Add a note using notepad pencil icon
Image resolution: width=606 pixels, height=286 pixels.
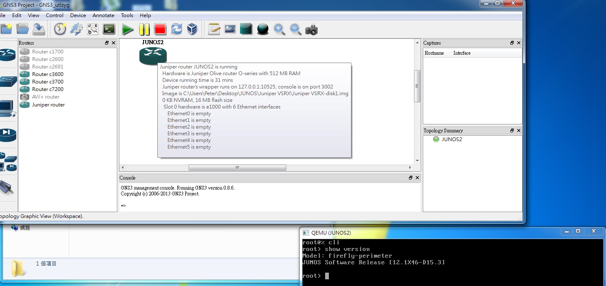[x=214, y=29]
